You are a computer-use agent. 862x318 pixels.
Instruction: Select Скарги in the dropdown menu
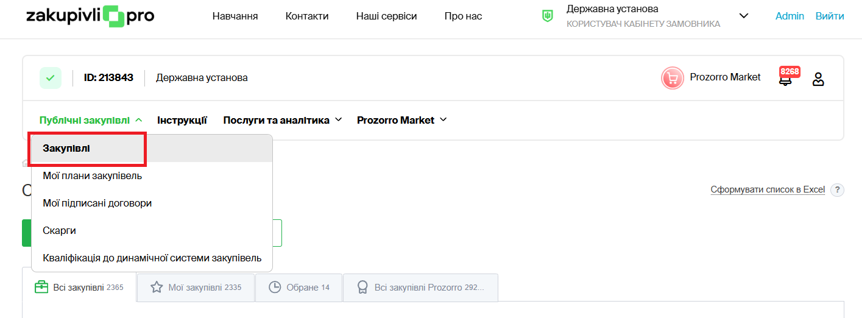[60, 231]
